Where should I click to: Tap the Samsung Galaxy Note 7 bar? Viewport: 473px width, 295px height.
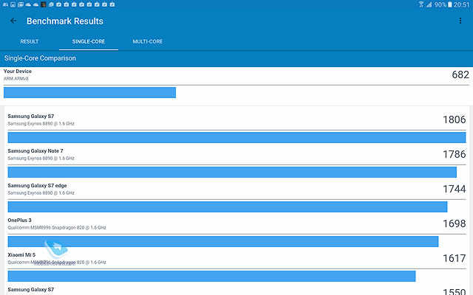232,172
